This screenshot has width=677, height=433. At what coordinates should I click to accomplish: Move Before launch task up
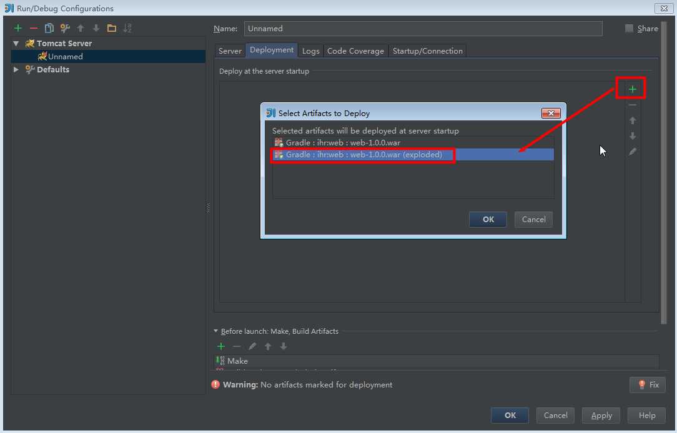tap(268, 346)
